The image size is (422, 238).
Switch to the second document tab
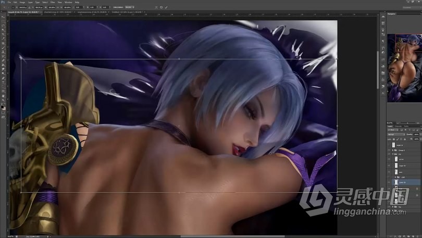(x=58, y=12)
